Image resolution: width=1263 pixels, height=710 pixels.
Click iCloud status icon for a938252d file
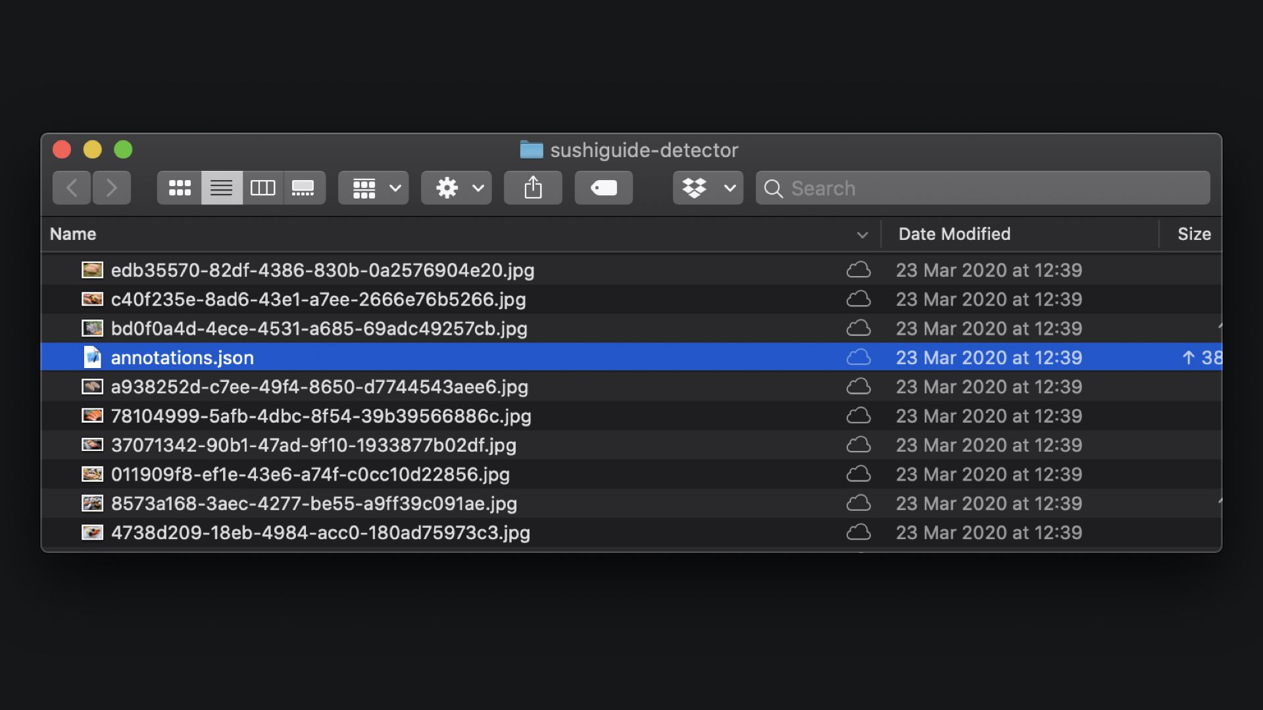point(858,387)
